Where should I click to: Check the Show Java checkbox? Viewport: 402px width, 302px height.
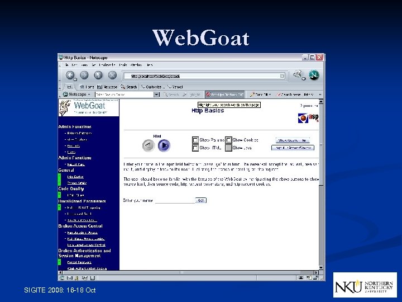228,148
